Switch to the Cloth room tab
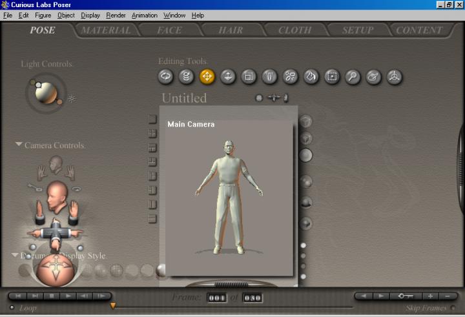 point(294,30)
